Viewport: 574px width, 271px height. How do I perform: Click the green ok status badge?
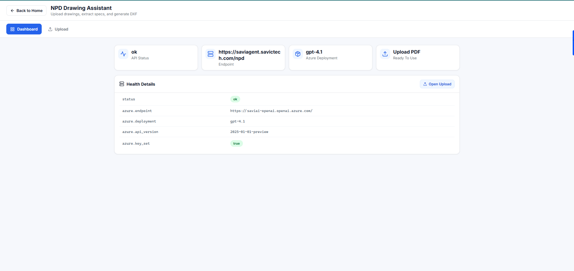(x=235, y=99)
